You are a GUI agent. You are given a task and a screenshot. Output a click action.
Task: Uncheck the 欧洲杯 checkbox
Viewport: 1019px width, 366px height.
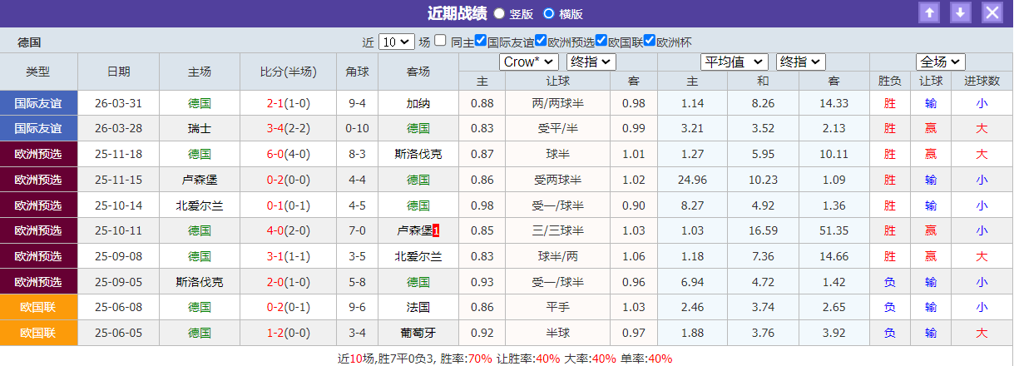(650, 40)
